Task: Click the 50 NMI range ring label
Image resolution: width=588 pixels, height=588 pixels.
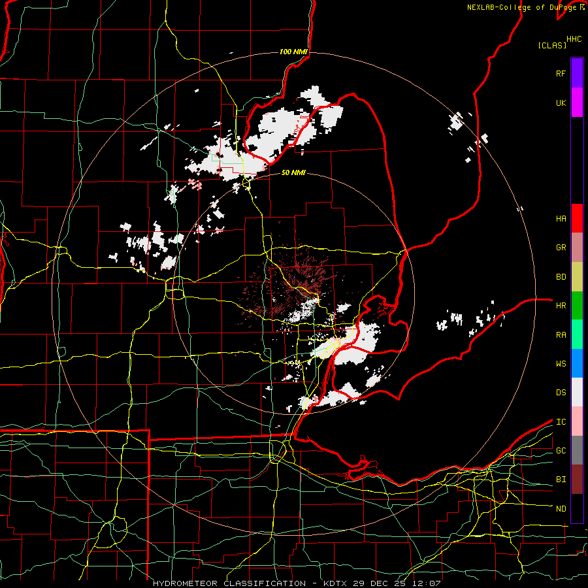Action: point(293,172)
